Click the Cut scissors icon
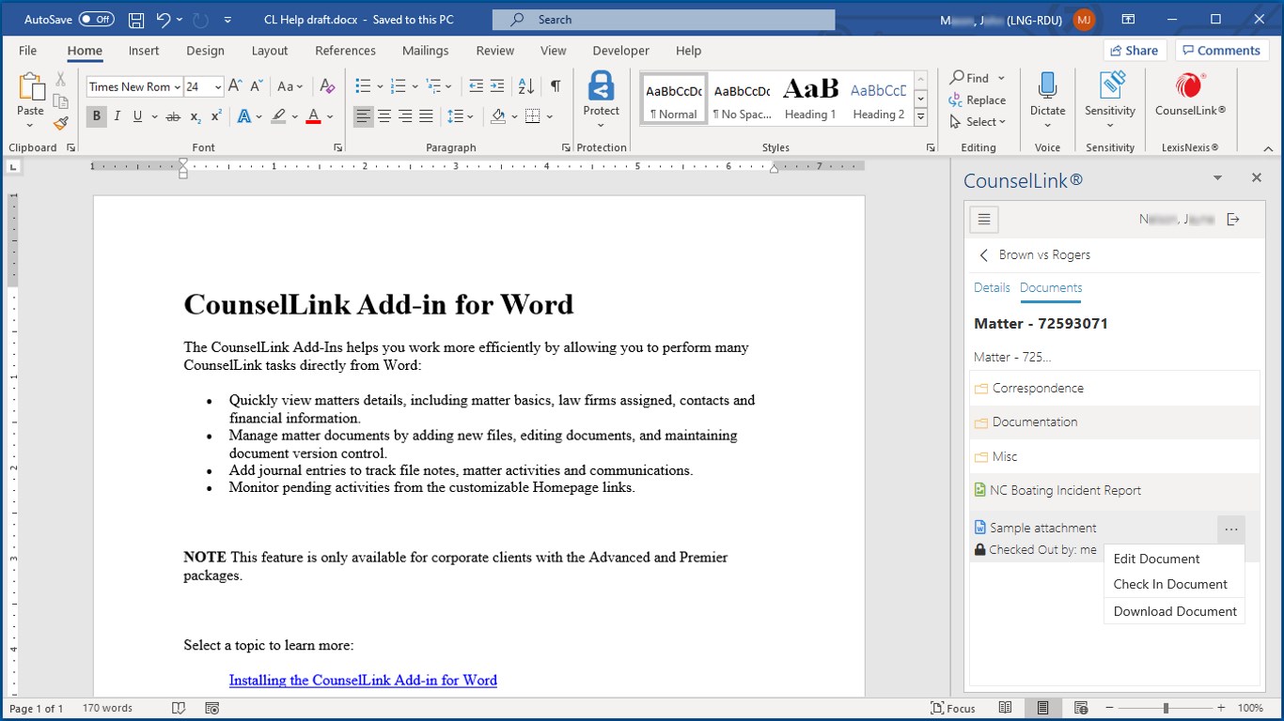 click(60, 79)
